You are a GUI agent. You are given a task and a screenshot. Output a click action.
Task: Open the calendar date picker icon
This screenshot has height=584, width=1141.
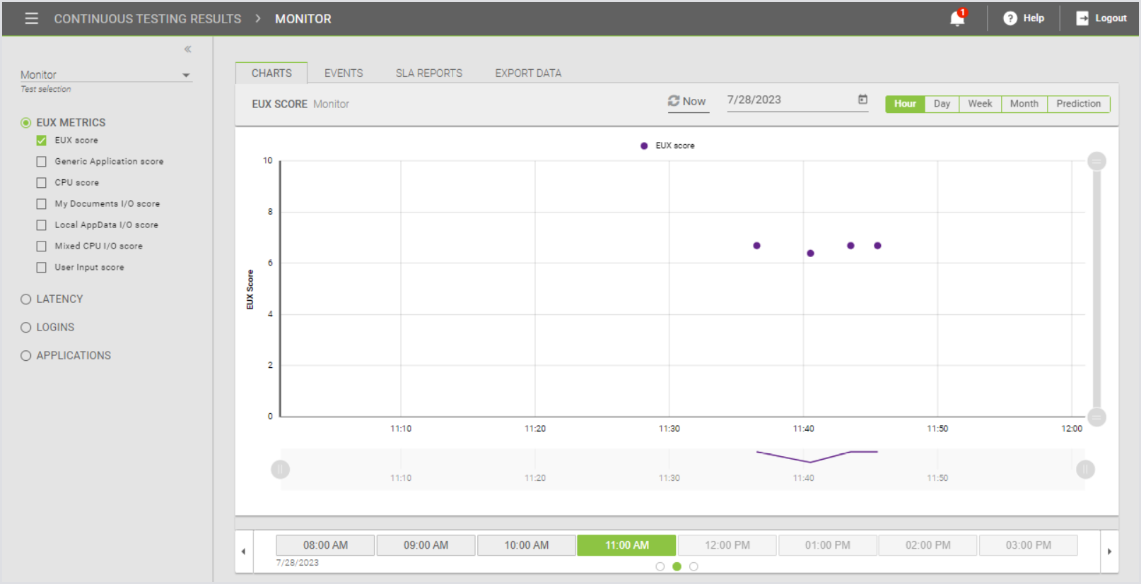862,100
